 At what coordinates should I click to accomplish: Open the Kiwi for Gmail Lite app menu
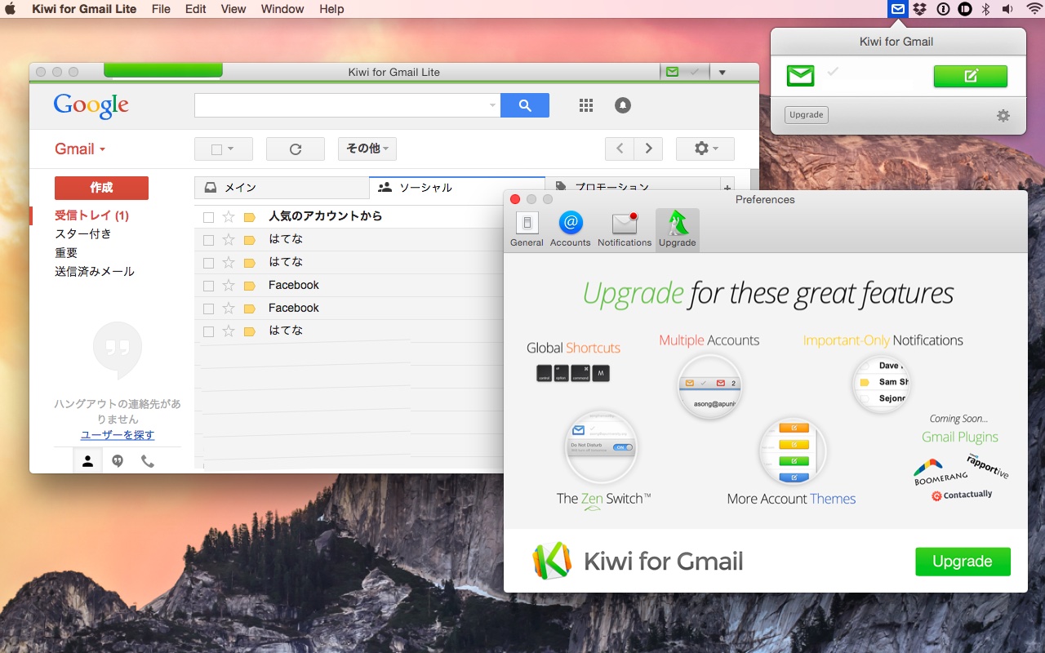(85, 9)
